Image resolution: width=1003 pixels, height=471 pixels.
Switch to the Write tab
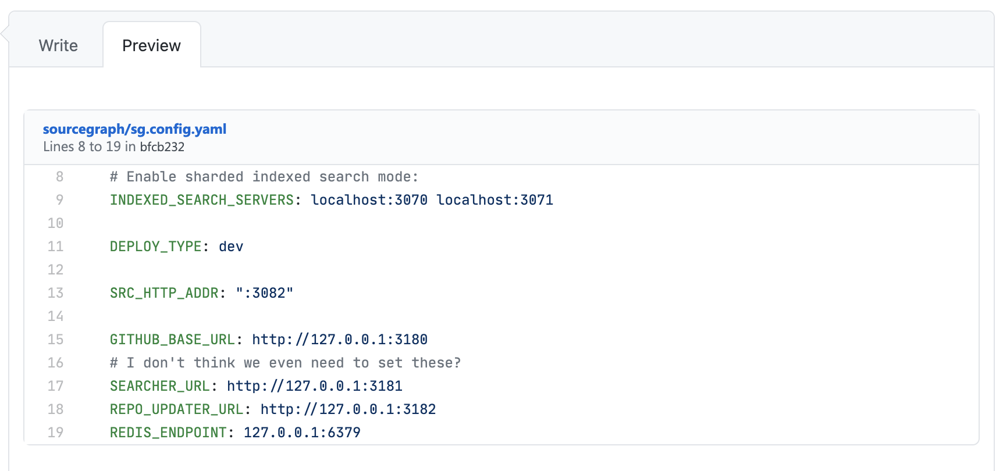(58, 45)
